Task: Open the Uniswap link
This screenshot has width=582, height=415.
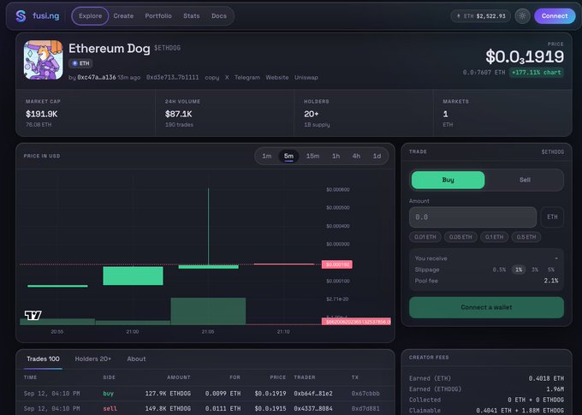Action: coord(306,77)
